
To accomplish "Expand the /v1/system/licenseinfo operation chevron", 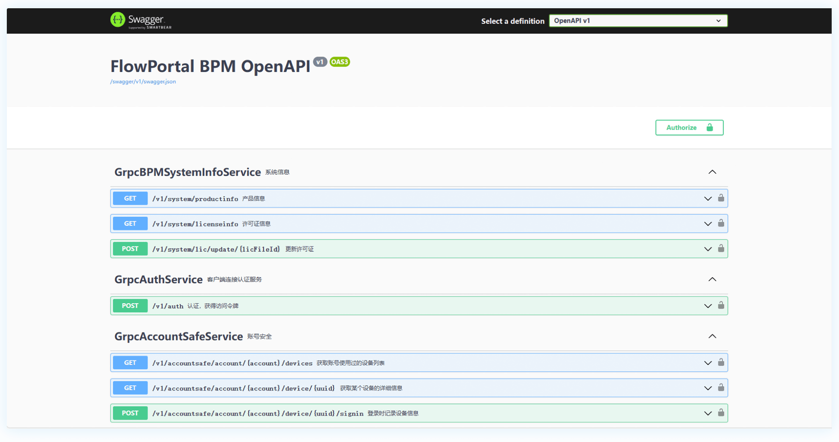I will tap(708, 224).
